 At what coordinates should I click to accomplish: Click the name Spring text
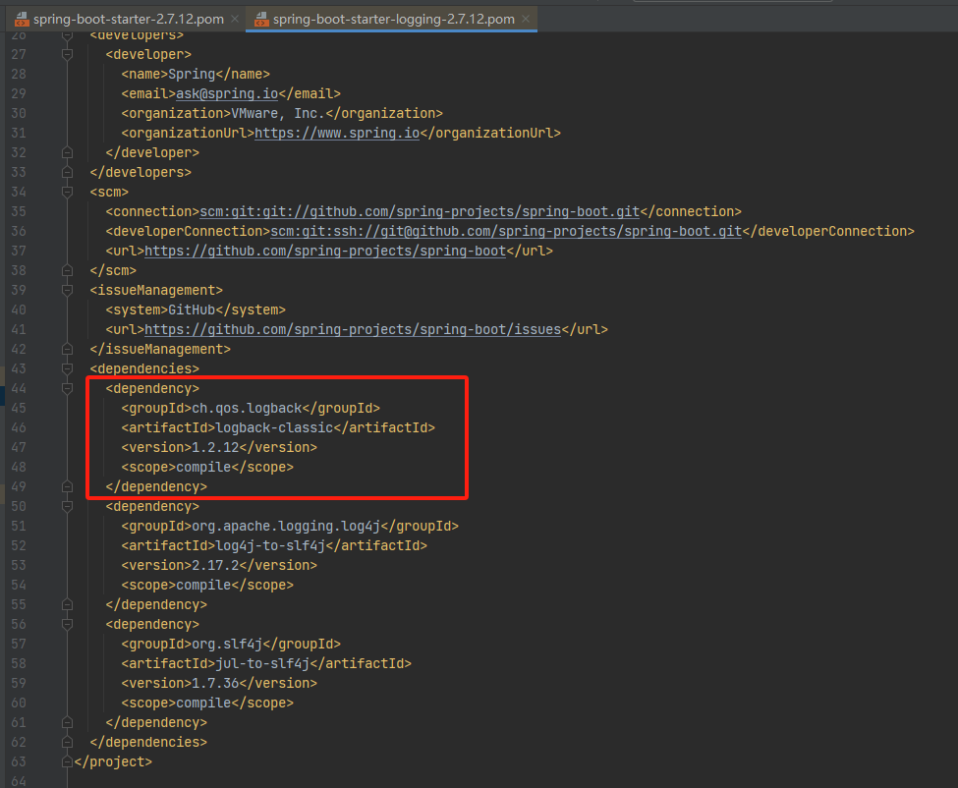coord(192,74)
